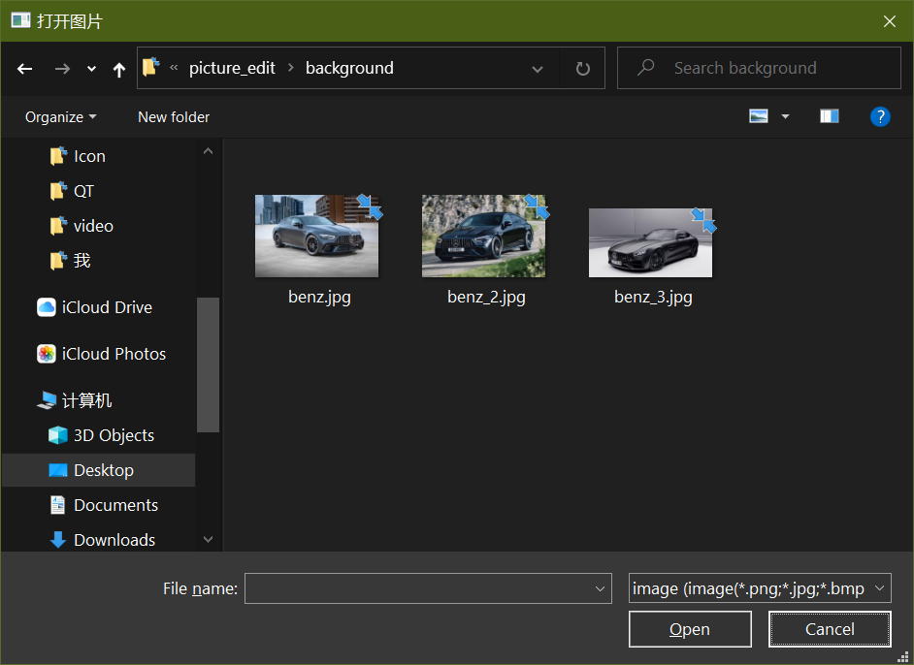Create a New folder
The image size is (914, 665).
pos(174,117)
